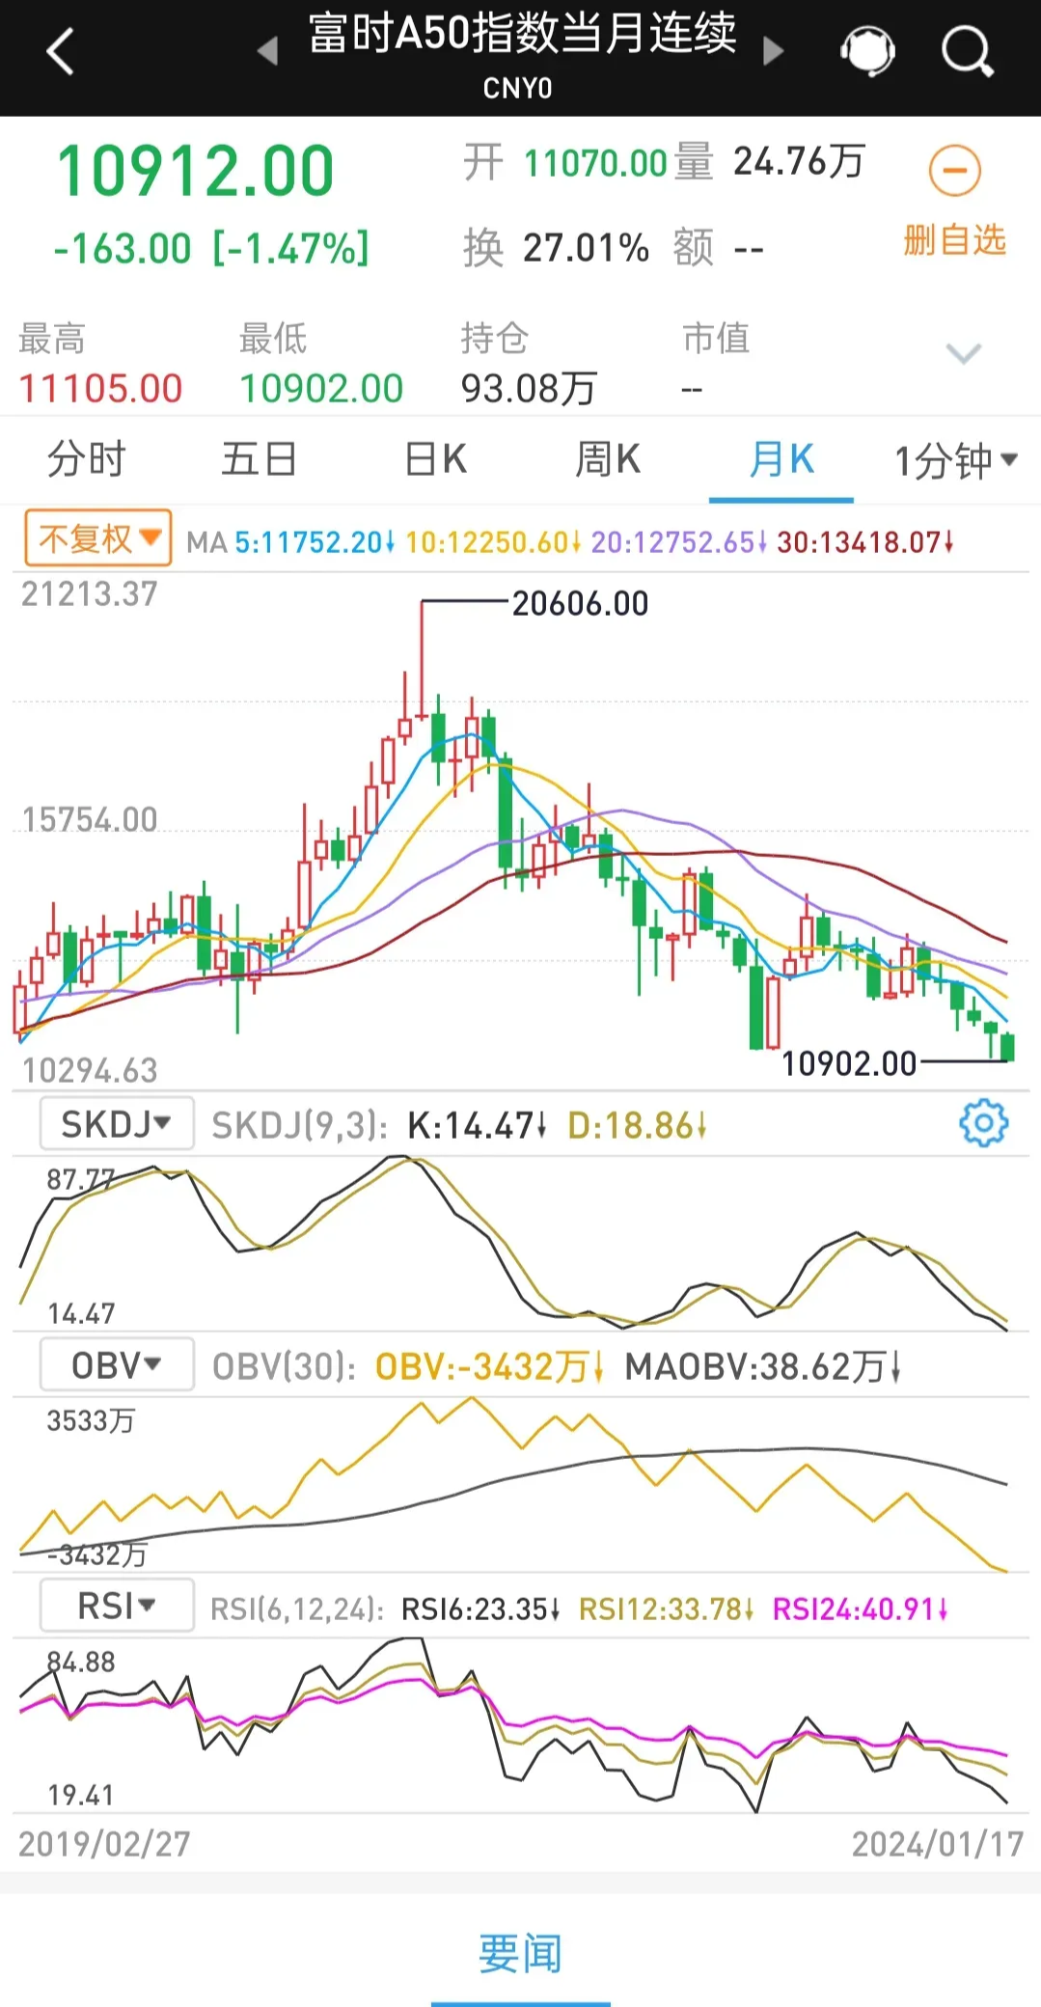Tap the OBV:-3432万 reading
This screenshot has width=1041, height=2007.
pyautogui.click(x=490, y=1366)
